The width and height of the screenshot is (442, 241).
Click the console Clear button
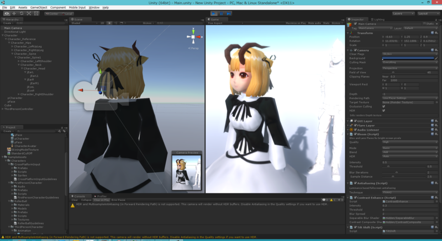[75, 200]
